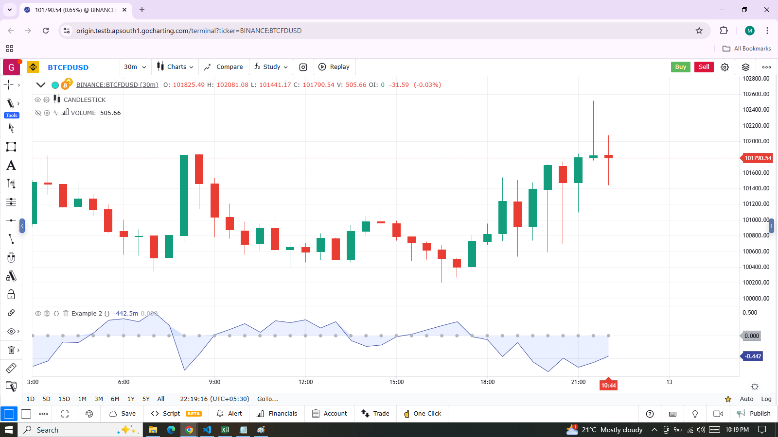Open the Study dropdown menu

point(271,67)
